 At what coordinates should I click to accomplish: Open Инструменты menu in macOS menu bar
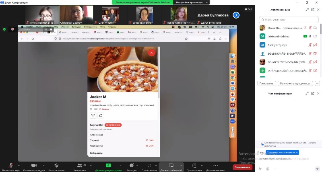point(91,27)
